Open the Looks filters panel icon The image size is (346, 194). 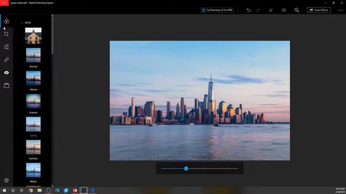6,21
